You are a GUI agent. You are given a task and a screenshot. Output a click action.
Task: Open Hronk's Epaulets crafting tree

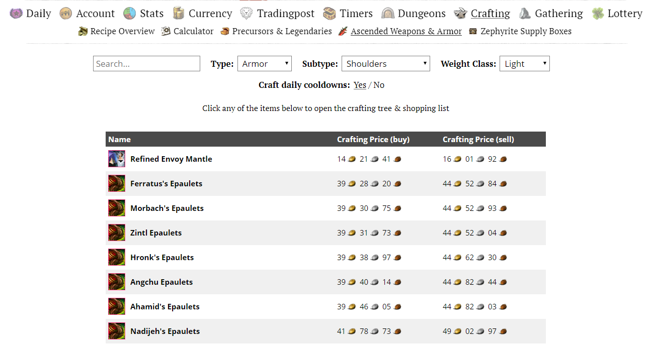(x=162, y=258)
